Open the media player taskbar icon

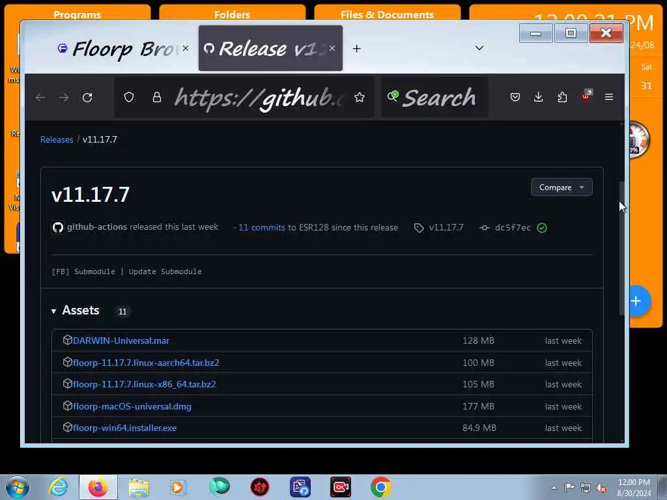click(178, 487)
